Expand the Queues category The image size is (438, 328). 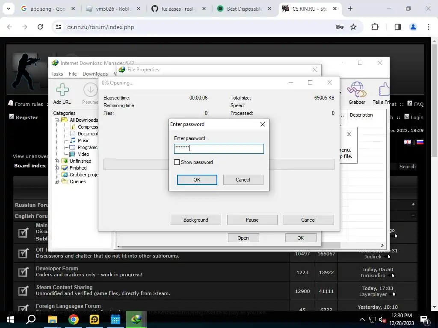pos(57,182)
